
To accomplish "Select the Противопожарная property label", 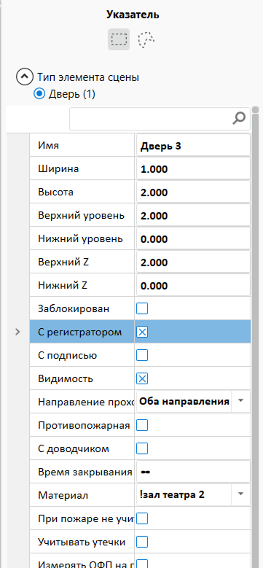I will 84,425.
